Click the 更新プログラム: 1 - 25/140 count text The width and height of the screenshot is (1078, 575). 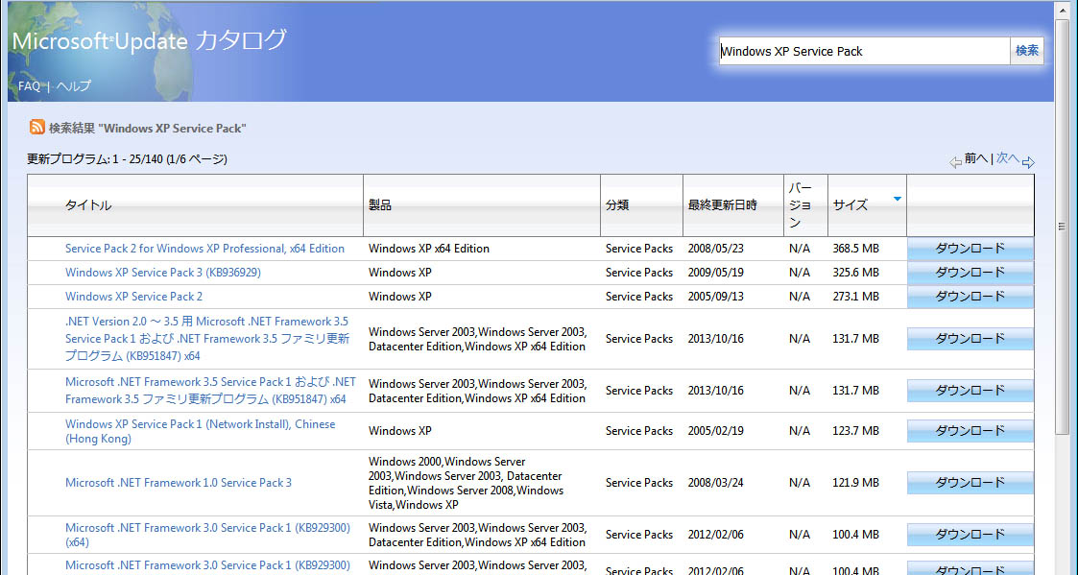[x=127, y=159]
